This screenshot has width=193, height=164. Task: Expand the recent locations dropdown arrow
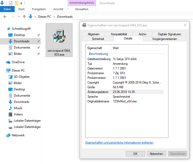point(19,17)
